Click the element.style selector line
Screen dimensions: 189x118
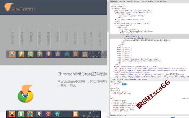[x=117, y=82]
